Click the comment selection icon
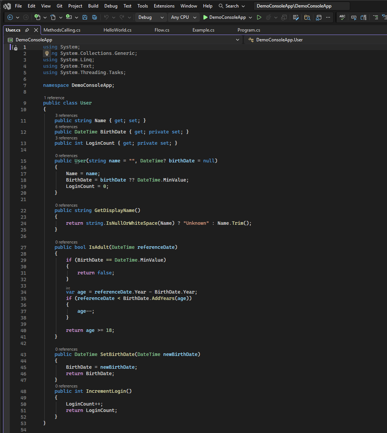387x433 pixels. 354,18
